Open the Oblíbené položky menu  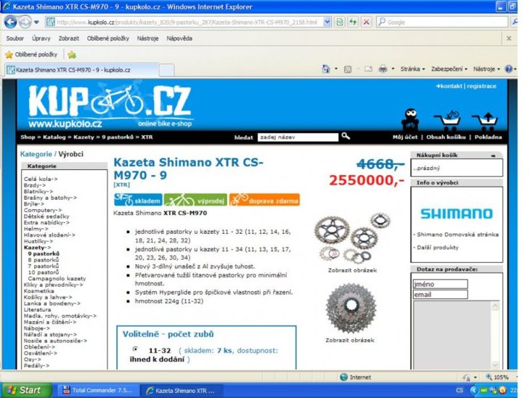(x=108, y=38)
